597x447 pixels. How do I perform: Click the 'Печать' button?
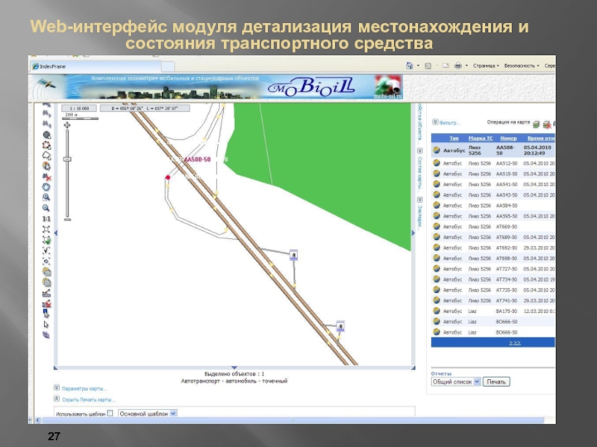[496, 381]
